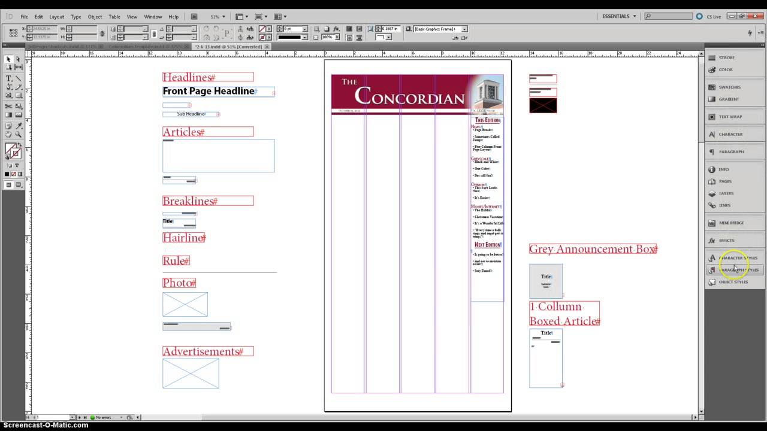
Task: Open stroke style dropdown
Action: (x=305, y=37)
